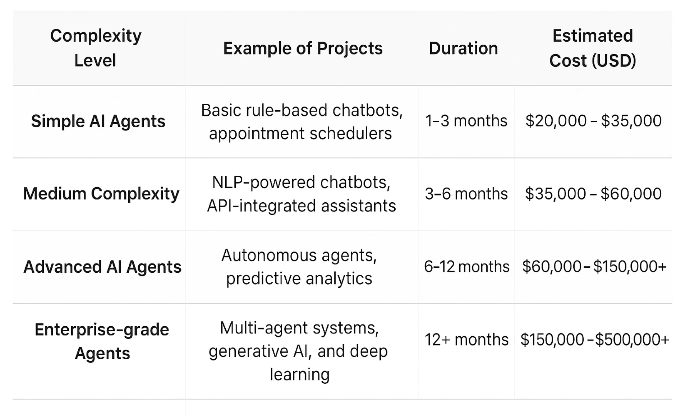Select the 12+ months duration cell
This screenshot has width=690, height=415.
click(x=466, y=340)
